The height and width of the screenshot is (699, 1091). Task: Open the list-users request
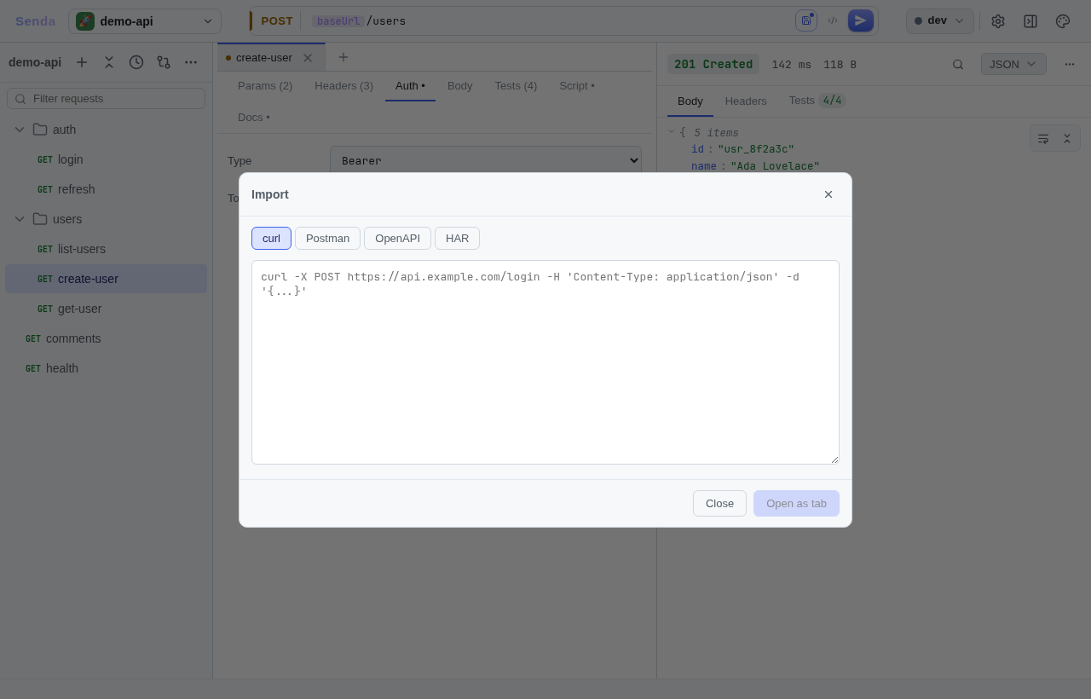106,249
